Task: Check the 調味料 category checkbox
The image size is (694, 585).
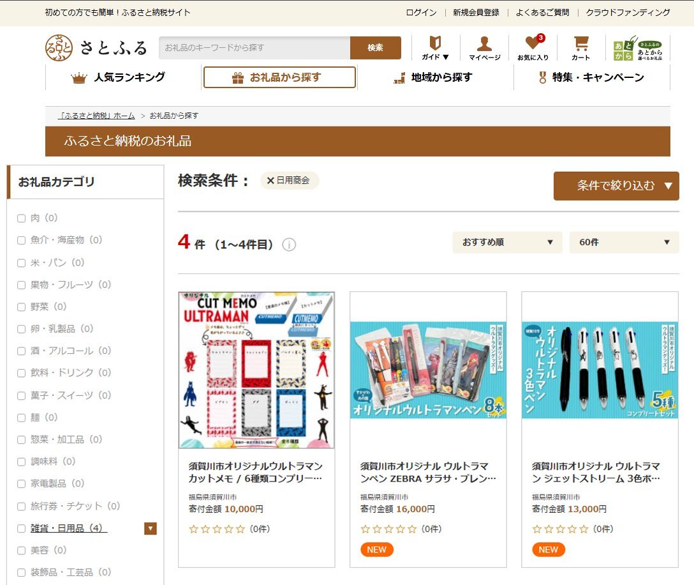Action: point(21,462)
